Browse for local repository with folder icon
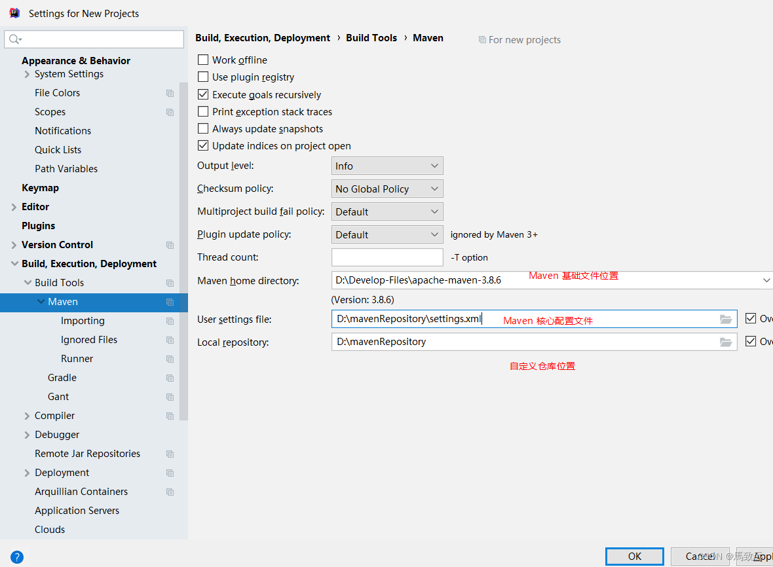773x567 pixels. pyautogui.click(x=726, y=342)
